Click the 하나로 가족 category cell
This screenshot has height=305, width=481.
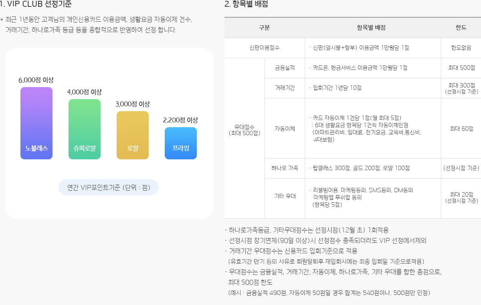pyautogui.click(x=285, y=168)
